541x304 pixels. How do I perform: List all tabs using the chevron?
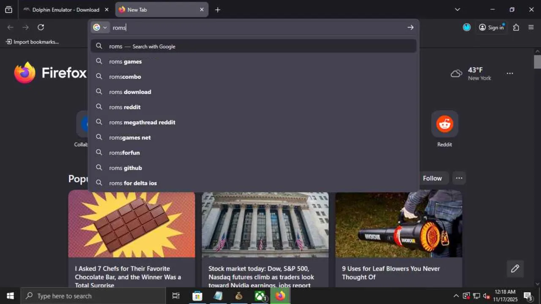click(457, 10)
